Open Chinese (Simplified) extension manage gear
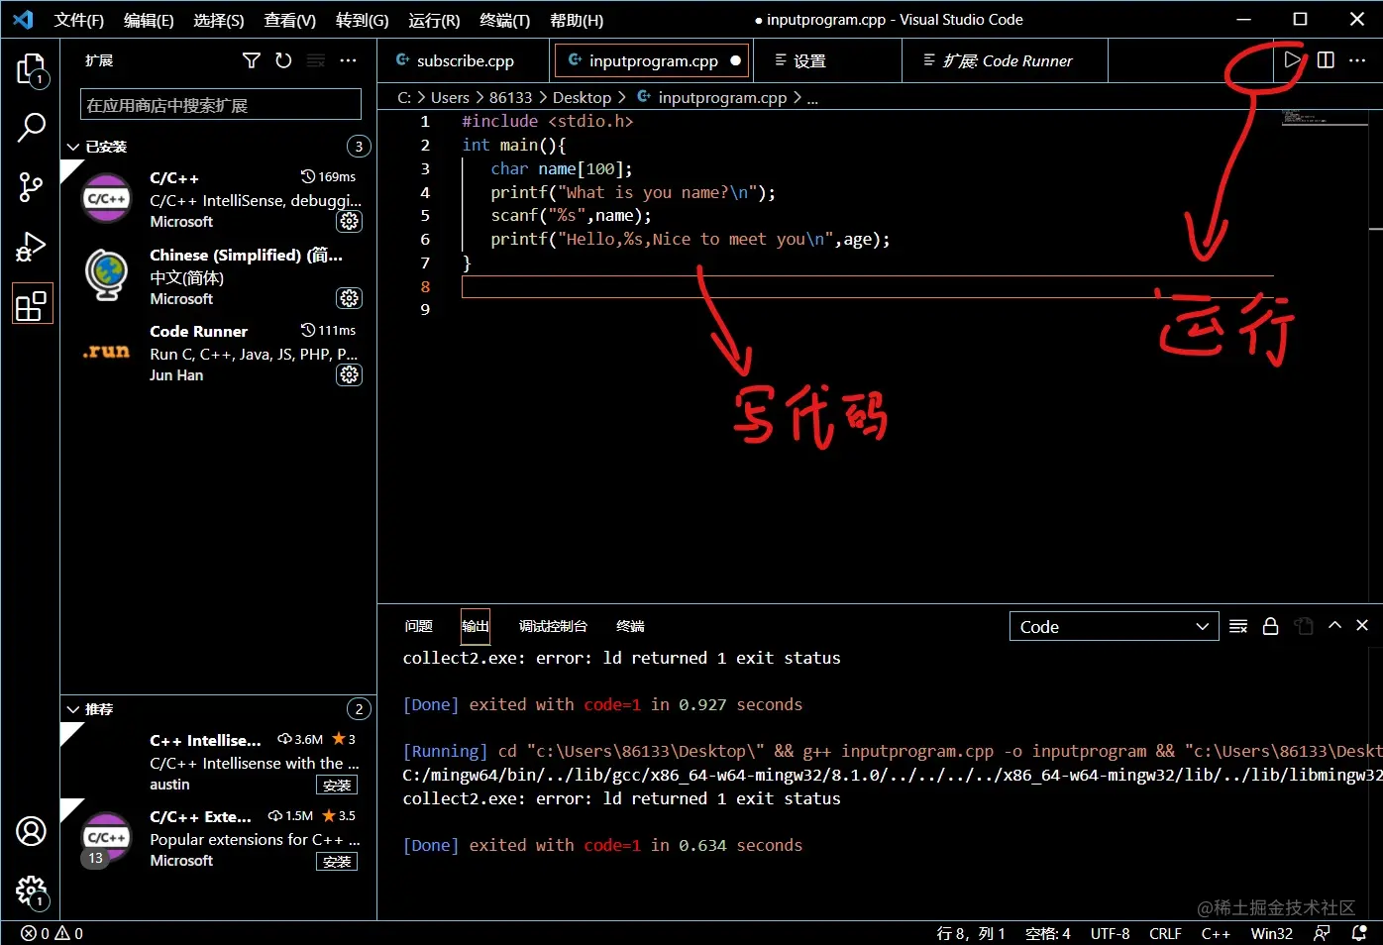 [x=350, y=298]
